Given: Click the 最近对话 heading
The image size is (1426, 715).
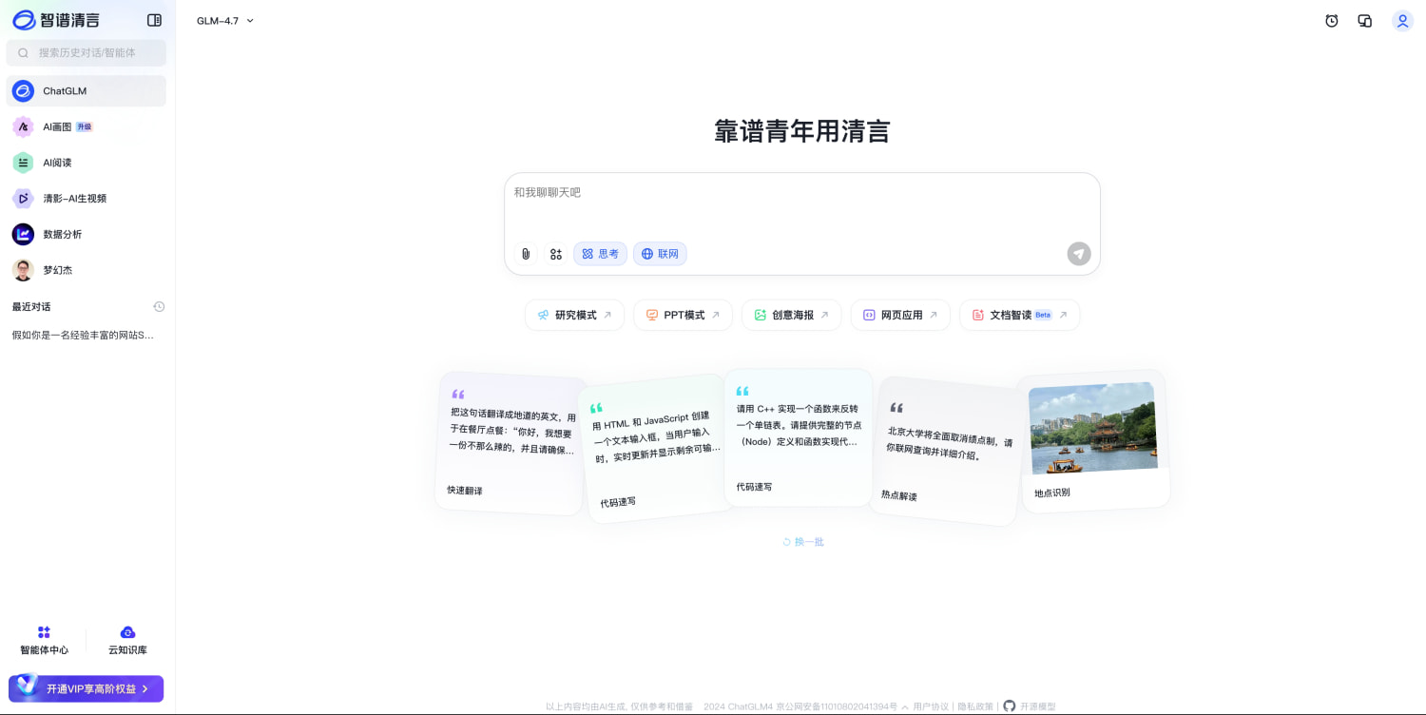Looking at the screenshot, I should [31, 306].
